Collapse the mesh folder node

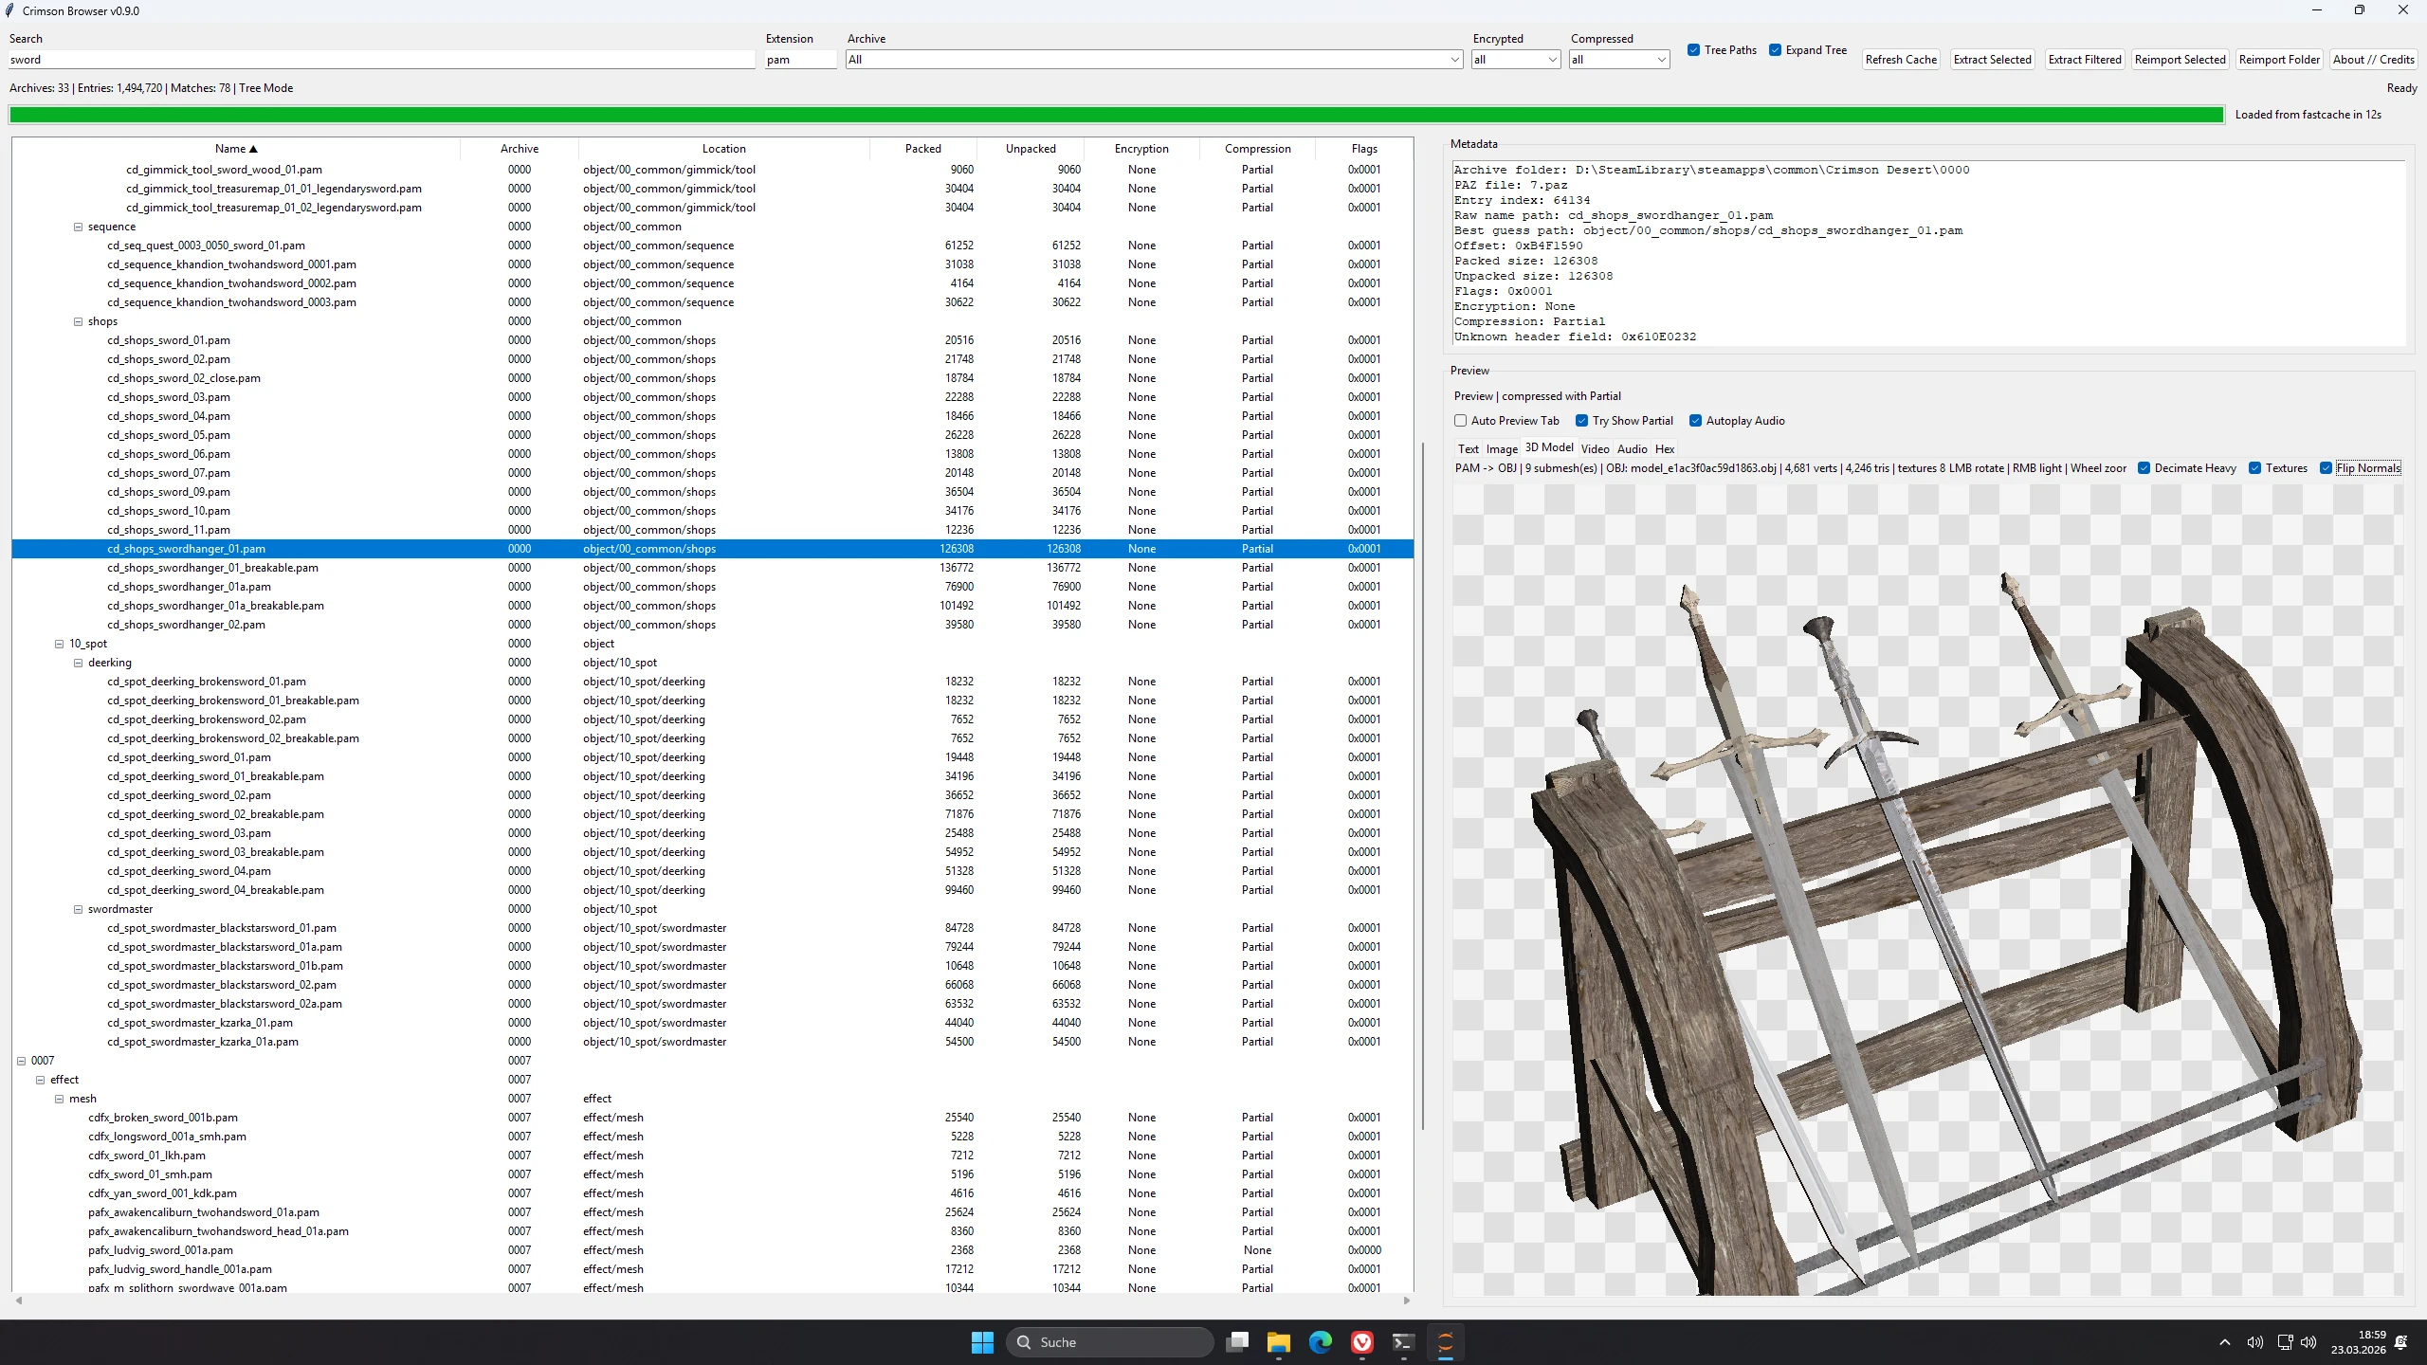click(x=60, y=1099)
